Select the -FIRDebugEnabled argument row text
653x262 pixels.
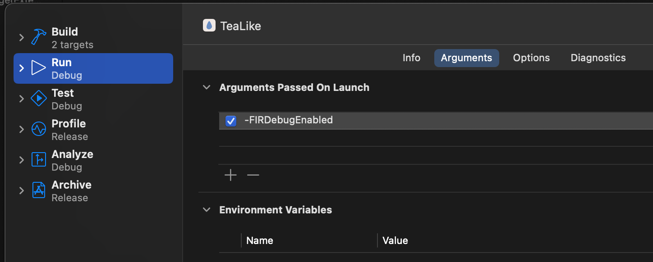289,120
